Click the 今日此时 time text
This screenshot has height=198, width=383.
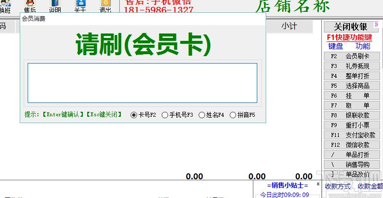[x=284, y=195]
